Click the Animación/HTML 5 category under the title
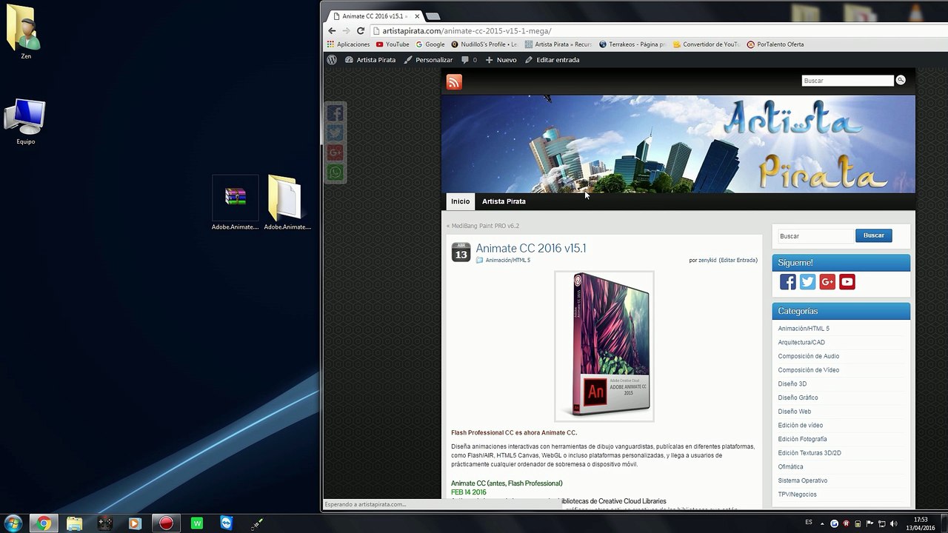This screenshot has height=533, width=948. 508,261
